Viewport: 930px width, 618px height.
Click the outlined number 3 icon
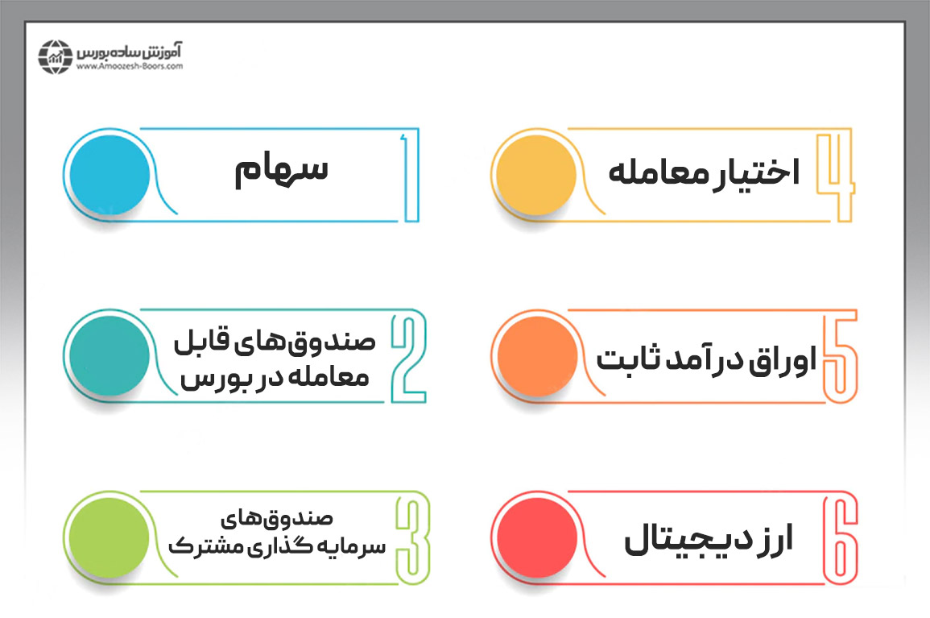(x=411, y=538)
